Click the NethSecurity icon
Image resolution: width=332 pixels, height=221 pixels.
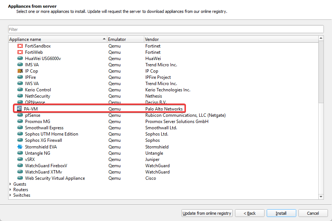[20, 96]
